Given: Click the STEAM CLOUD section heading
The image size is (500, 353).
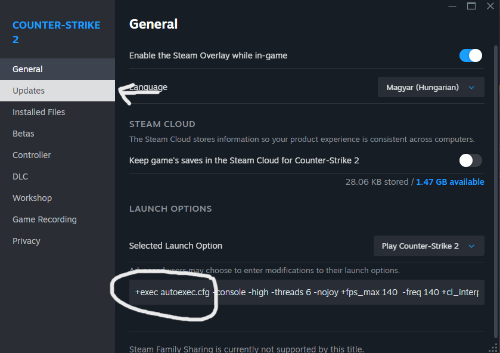Looking at the screenshot, I should tap(162, 124).
